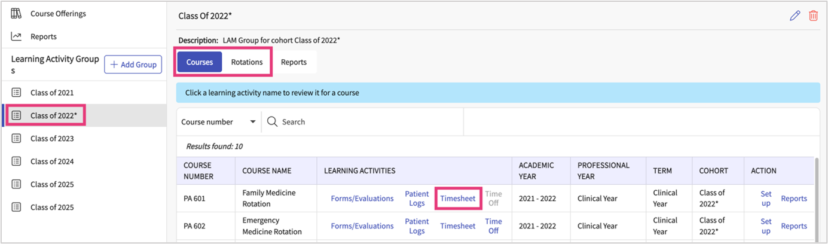This screenshot has width=828, height=244.
Task: Click list icon beside Class of 2024
Action: [x=16, y=161]
